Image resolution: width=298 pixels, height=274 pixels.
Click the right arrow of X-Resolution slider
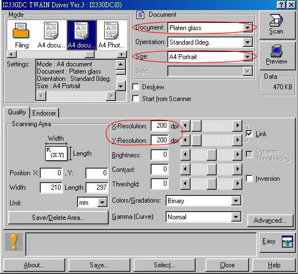[237, 126]
